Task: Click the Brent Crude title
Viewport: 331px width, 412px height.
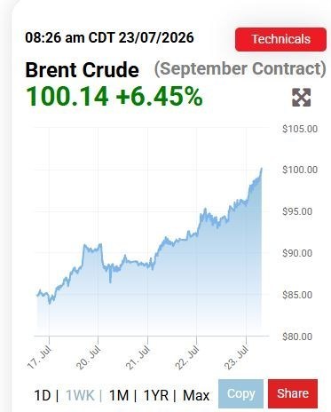Action: click(x=82, y=70)
